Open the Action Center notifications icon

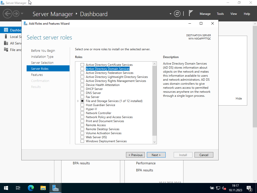249,188
